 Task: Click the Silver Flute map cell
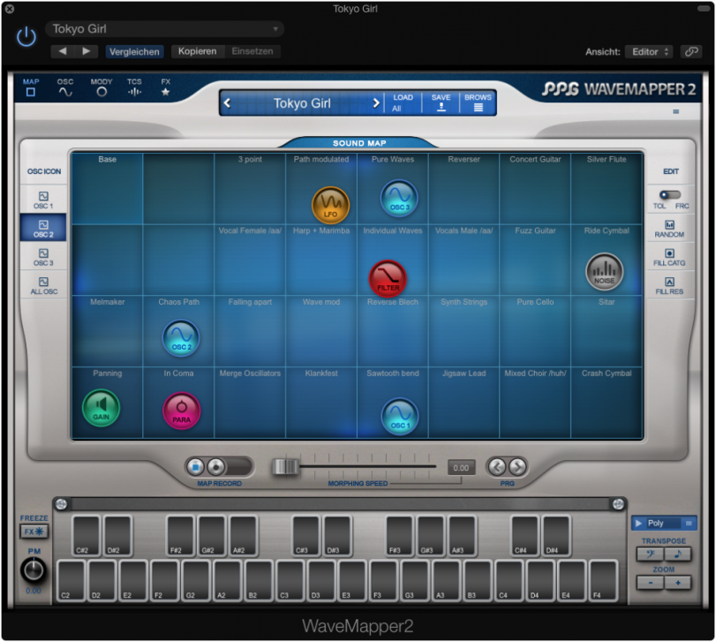pyautogui.click(x=607, y=188)
